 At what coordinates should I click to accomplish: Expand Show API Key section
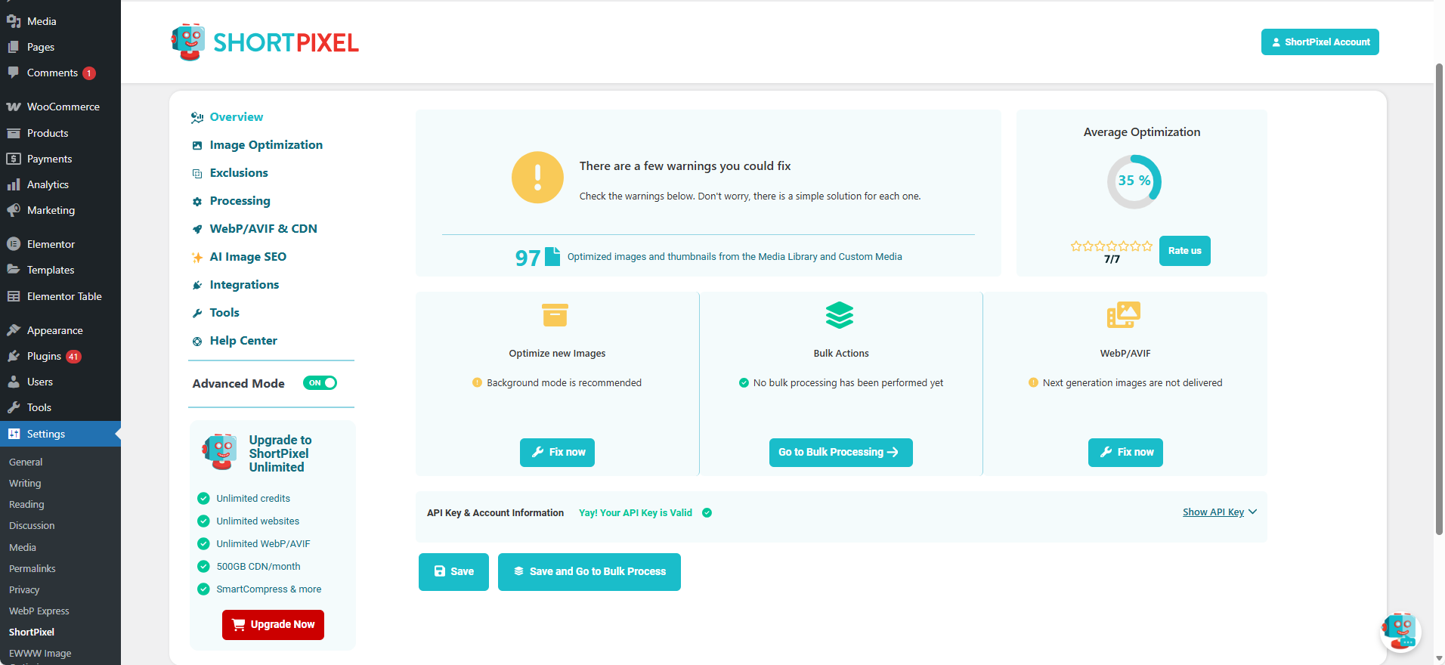1220,512
